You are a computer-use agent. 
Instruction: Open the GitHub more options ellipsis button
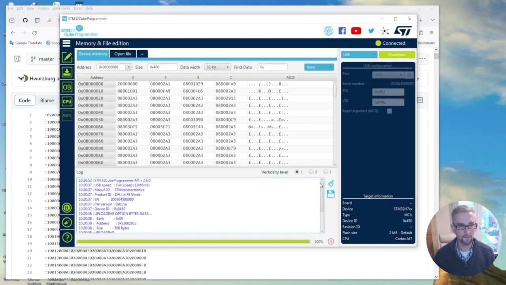point(422,59)
